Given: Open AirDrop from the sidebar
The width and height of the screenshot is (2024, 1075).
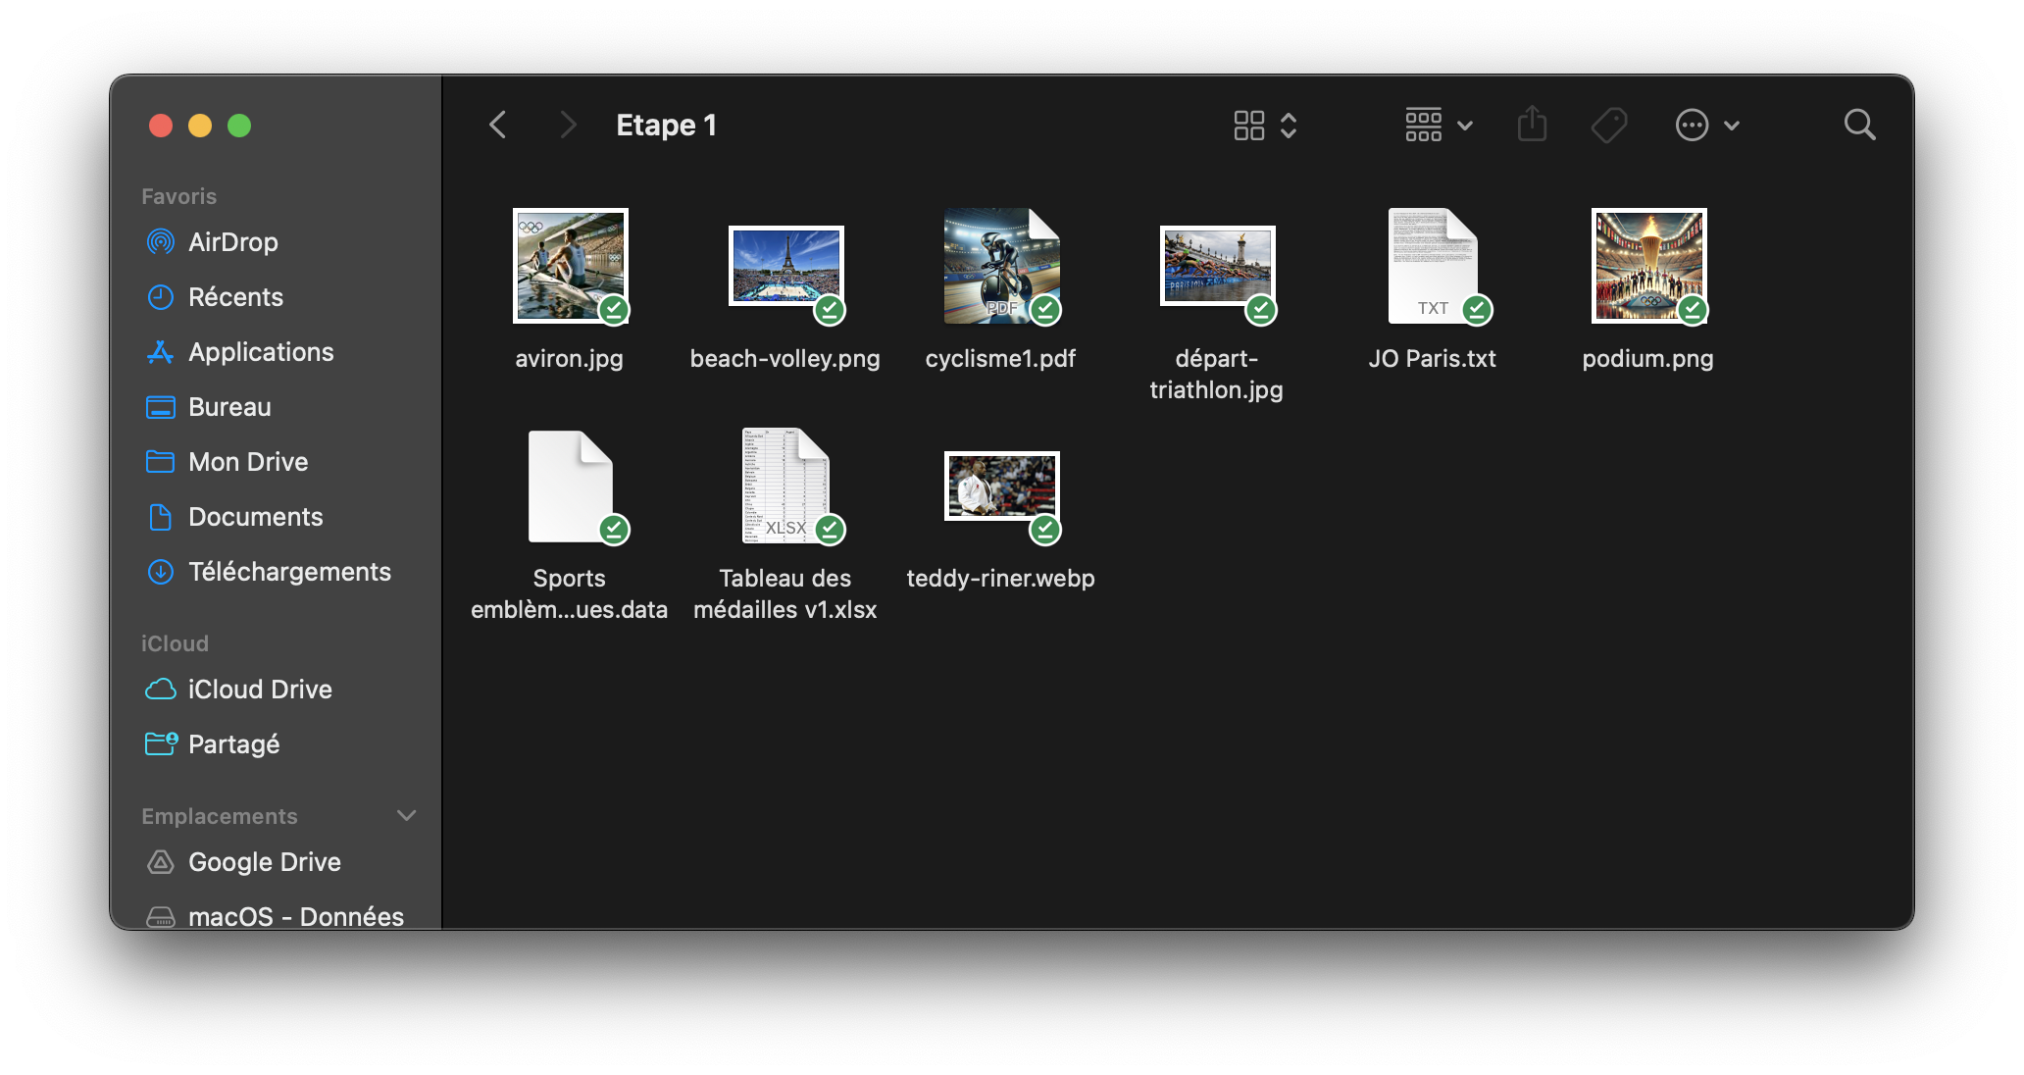Looking at the screenshot, I should pyautogui.click(x=232, y=242).
